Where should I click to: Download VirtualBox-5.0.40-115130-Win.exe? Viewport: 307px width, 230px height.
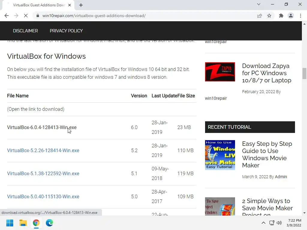click(x=43, y=196)
